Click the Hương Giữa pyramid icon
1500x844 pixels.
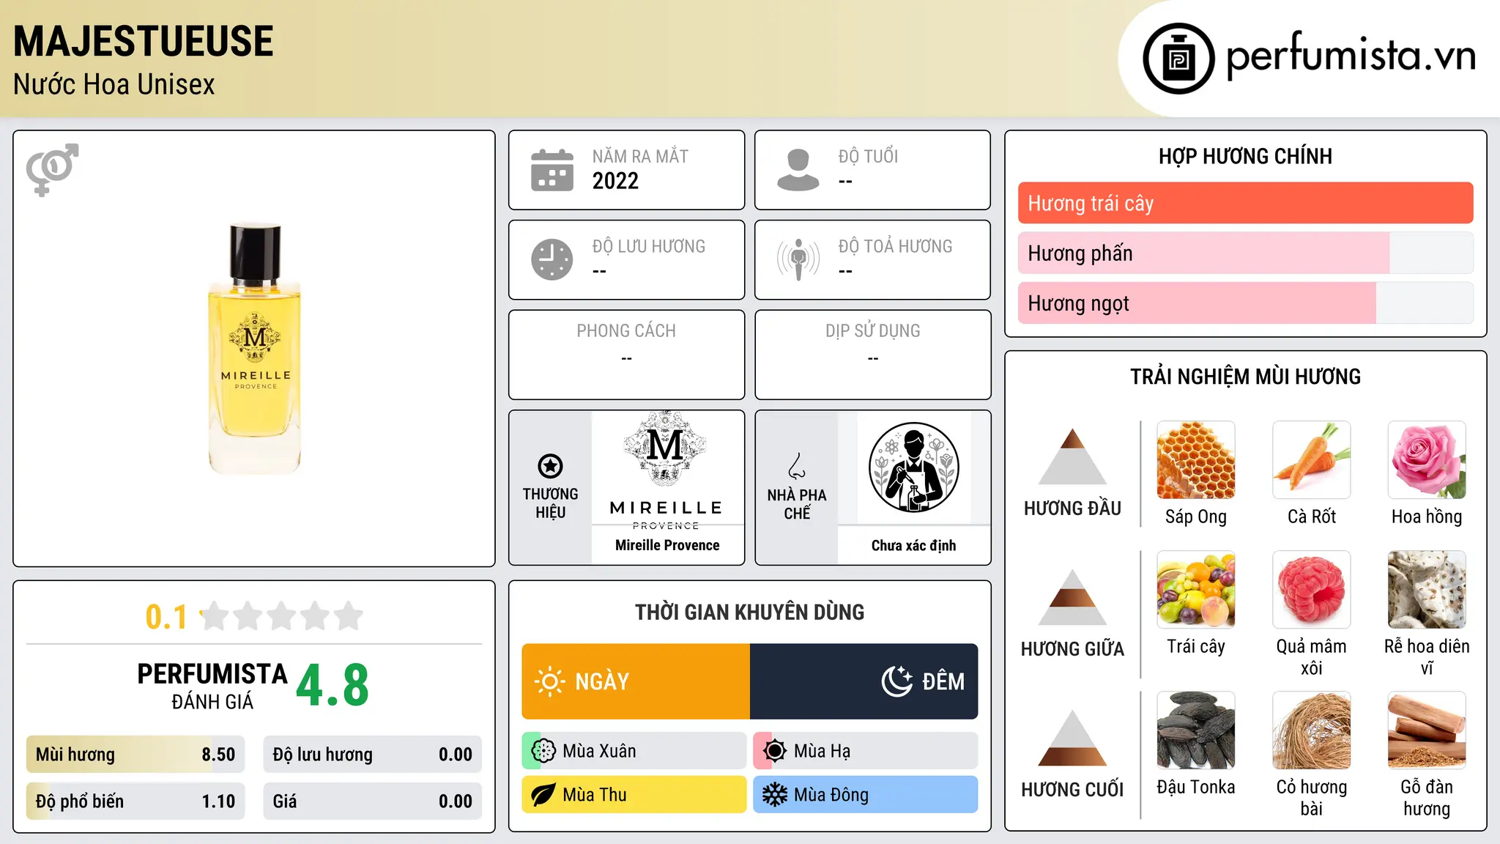[x=1072, y=597]
